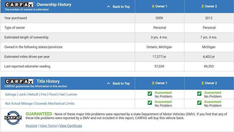Click Owner 2 checkmark for Not Actual Mileage
Image resolution: width=234 pixels, height=132 pixels.
point(199,103)
